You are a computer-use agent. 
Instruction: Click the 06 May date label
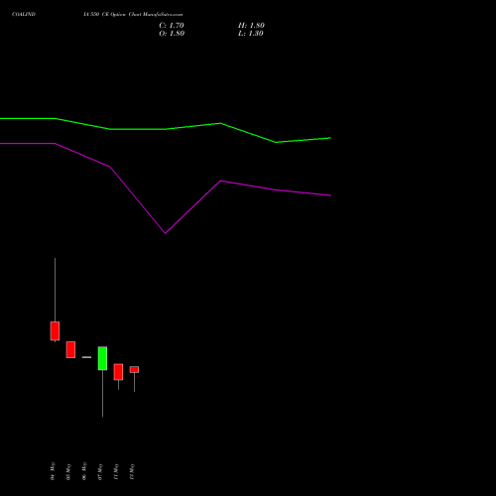[84, 471]
